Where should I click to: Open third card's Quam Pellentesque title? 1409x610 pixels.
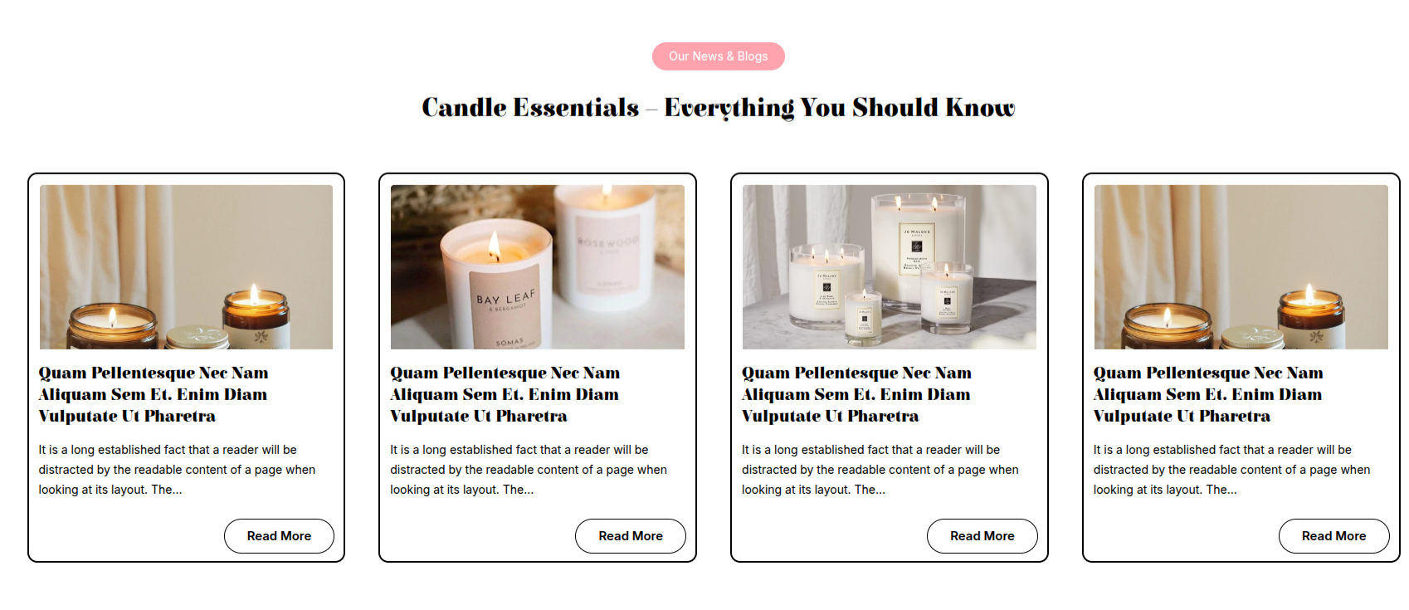point(857,394)
